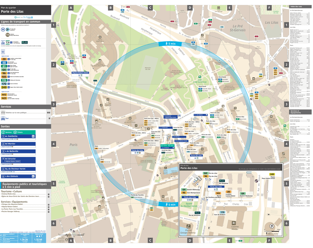Toggle night line N12 visibility

click(x=3, y=94)
